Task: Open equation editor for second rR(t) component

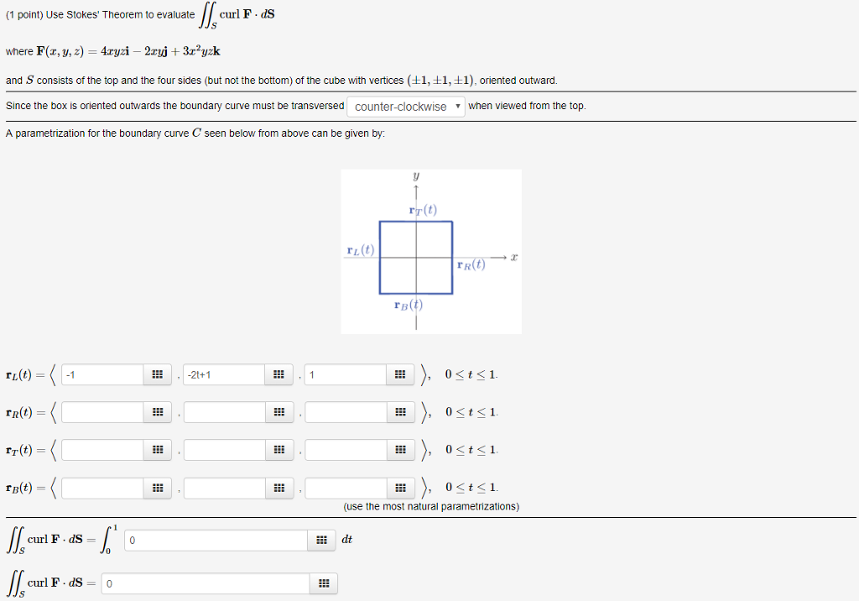Action: point(279,412)
